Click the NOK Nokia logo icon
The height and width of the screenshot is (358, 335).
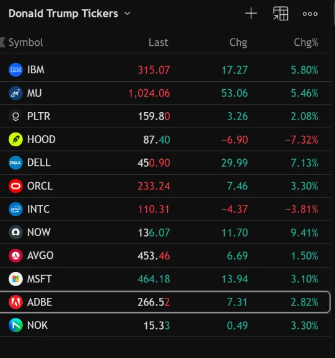pyautogui.click(x=15, y=325)
